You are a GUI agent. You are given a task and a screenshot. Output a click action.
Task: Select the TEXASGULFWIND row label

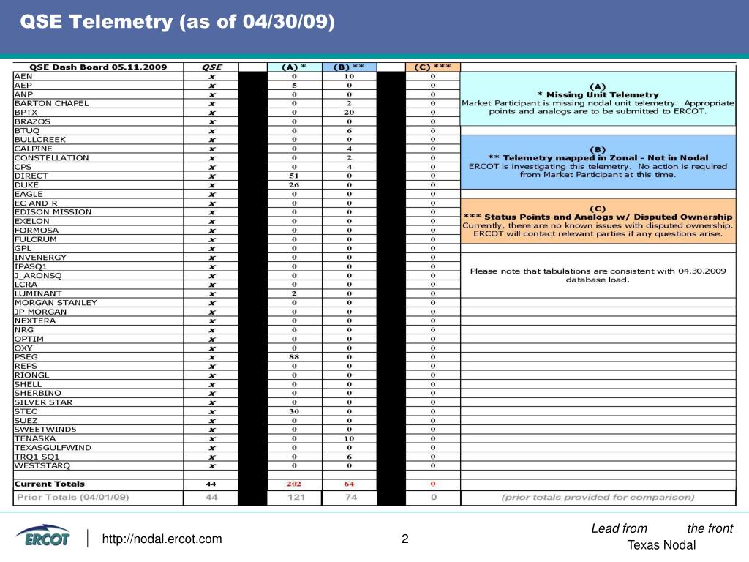click(53, 448)
